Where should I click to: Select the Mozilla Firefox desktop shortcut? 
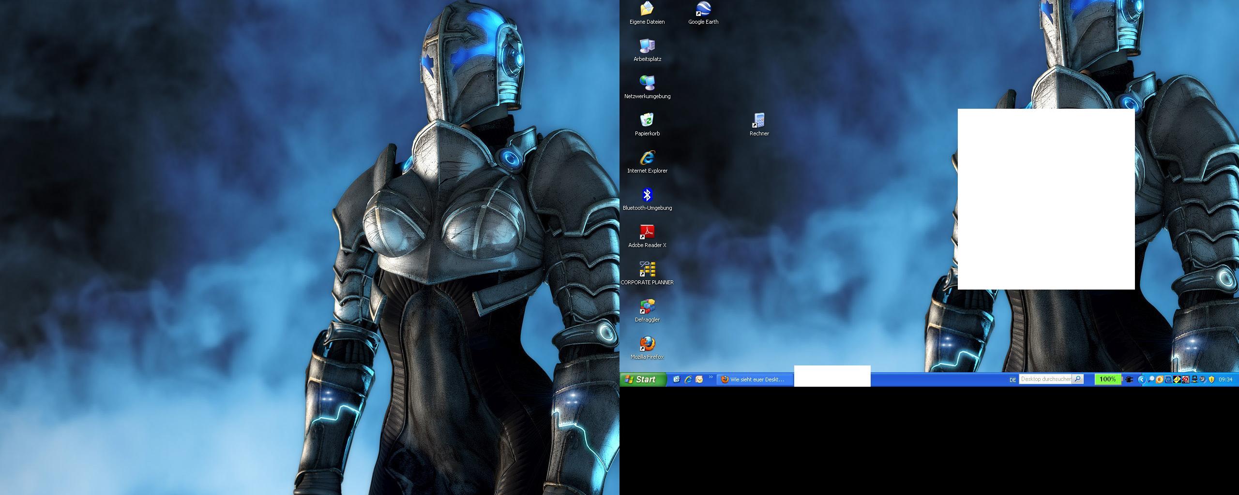[x=647, y=348]
